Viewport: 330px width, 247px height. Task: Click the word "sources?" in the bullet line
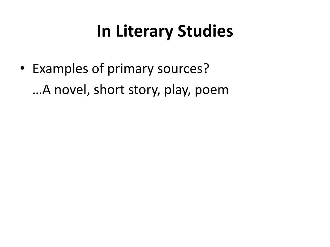pos(183,69)
